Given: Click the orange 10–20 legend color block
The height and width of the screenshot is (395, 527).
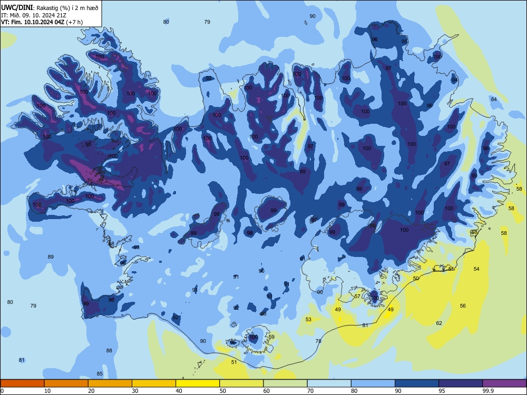Looking at the screenshot, I should (66, 383).
